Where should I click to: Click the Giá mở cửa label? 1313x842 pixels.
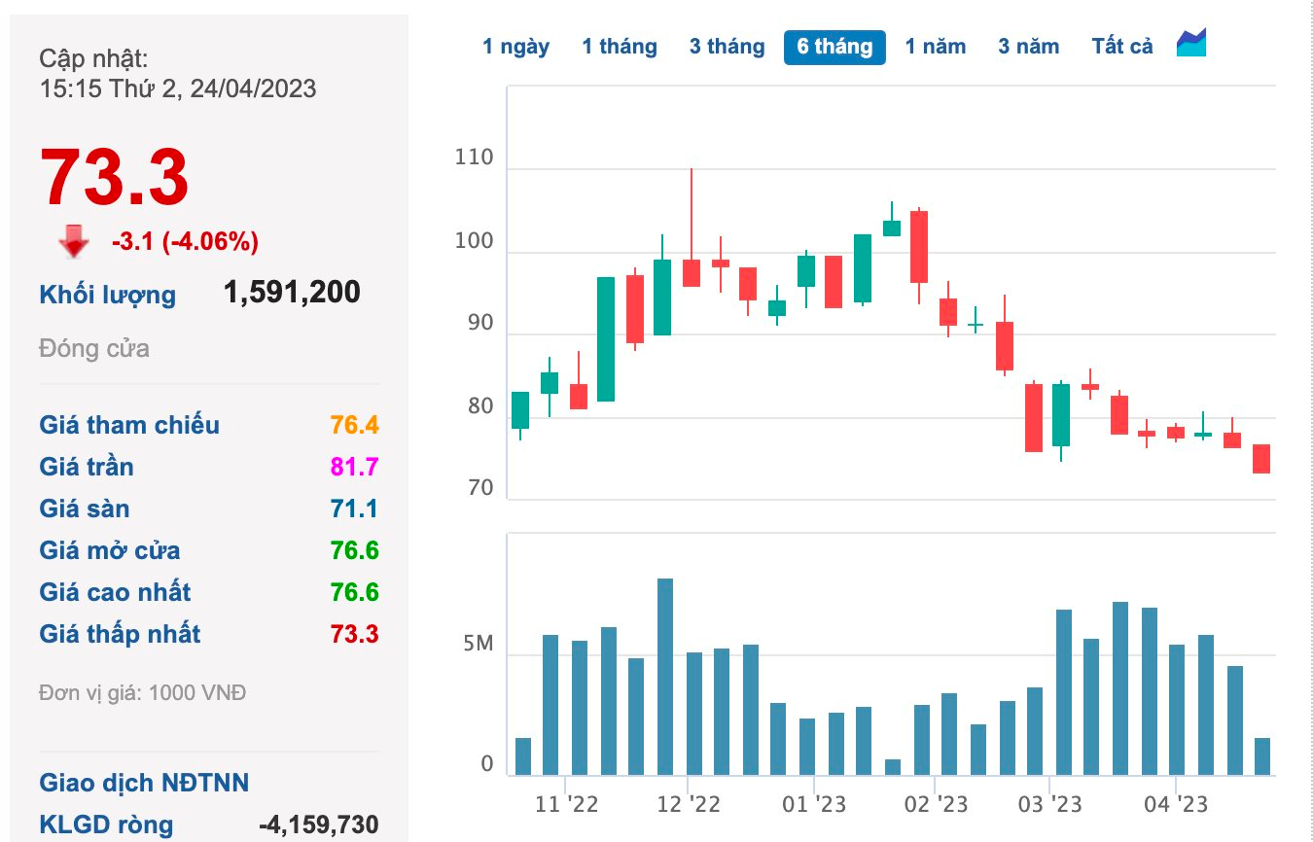pyautogui.click(x=110, y=550)
